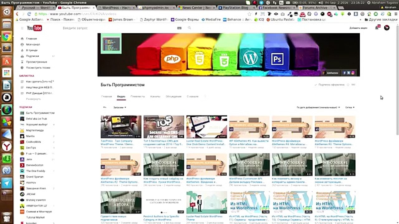Image resolution: width=399 pixels, height=224 pixels.
Task: Open Sublime Text from the Ubuntu launcher
Action: click(7, 49)
